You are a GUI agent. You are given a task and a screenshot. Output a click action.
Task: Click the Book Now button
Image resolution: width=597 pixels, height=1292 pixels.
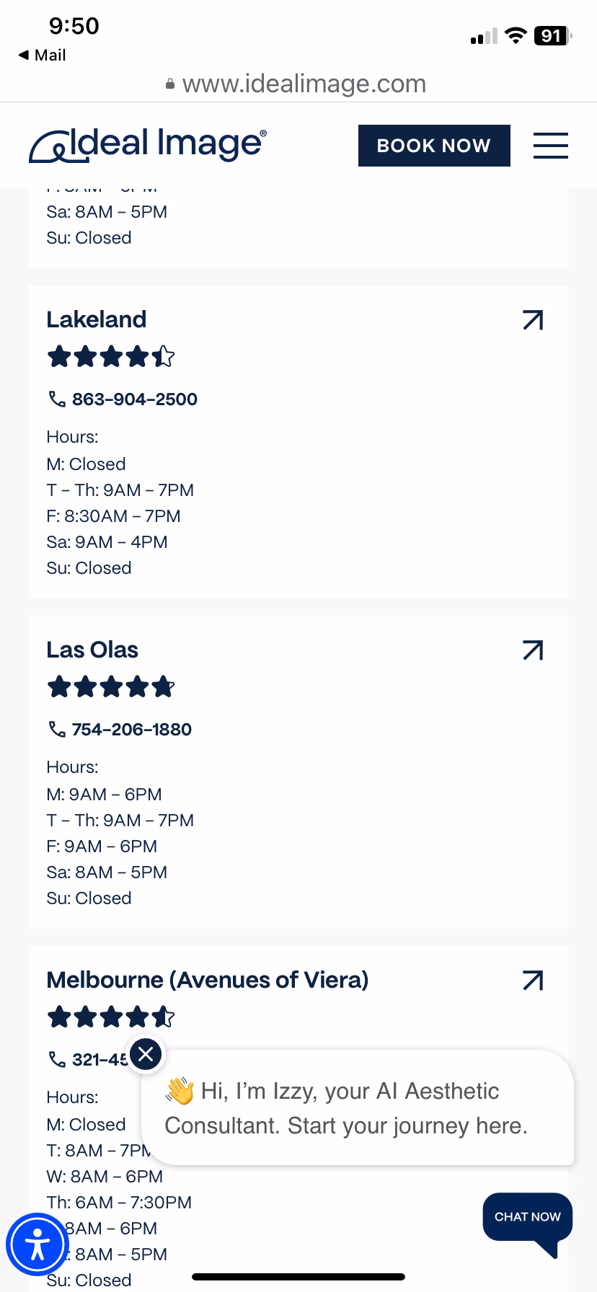pos(433,145)
